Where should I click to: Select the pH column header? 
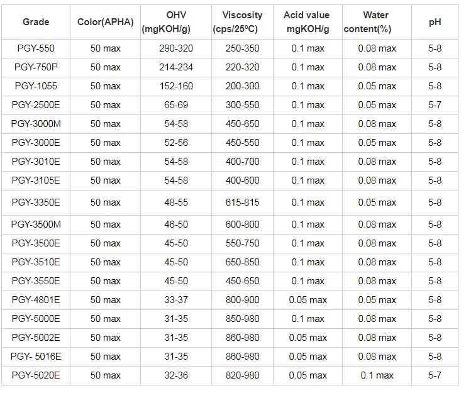coord(435,22)
